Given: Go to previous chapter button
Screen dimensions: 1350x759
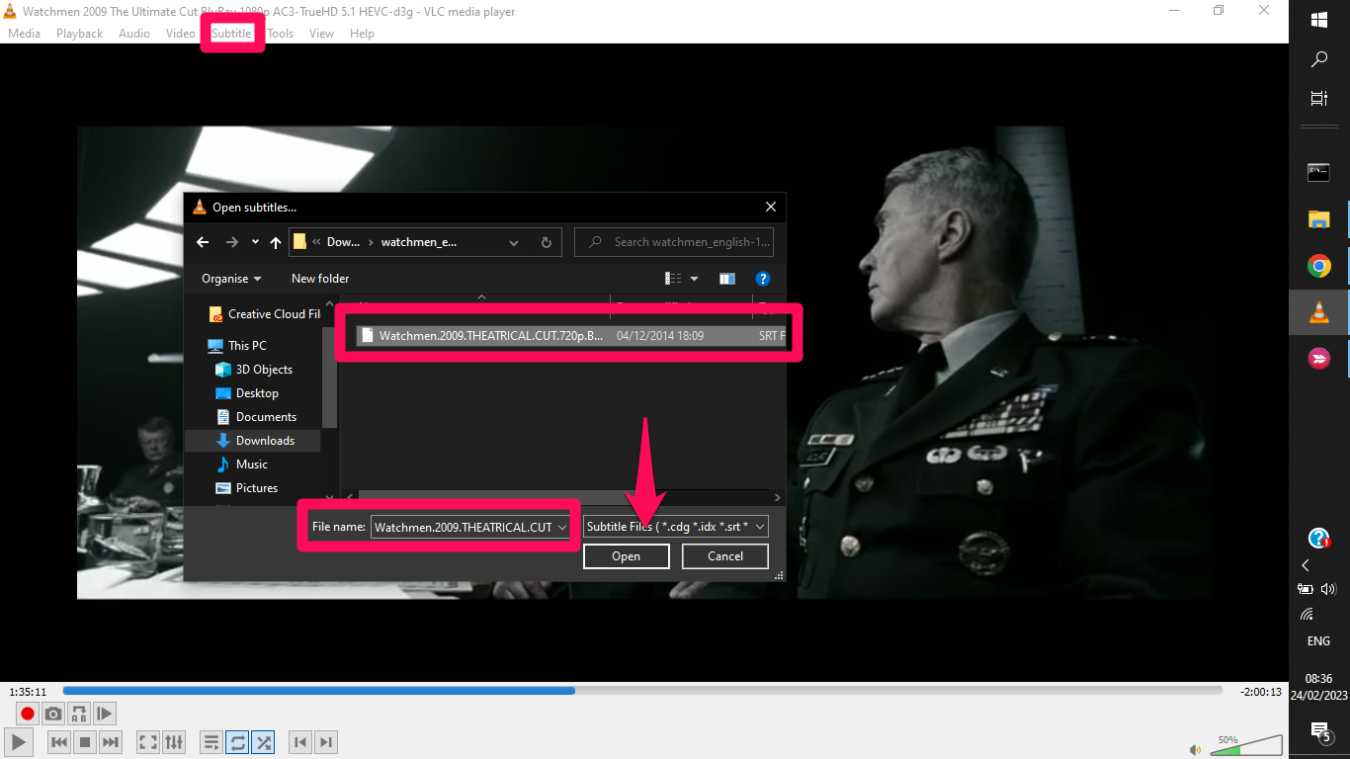Looking at the screenshot, I should 300,742.
